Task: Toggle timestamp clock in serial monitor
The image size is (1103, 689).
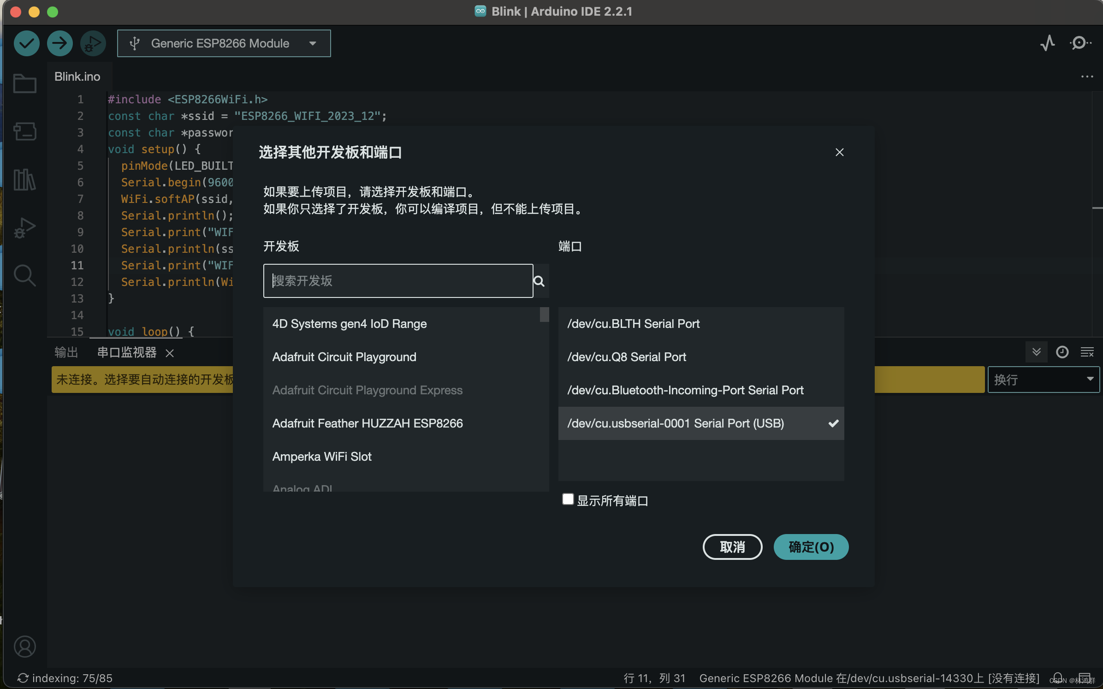Action: point(1062,352)
